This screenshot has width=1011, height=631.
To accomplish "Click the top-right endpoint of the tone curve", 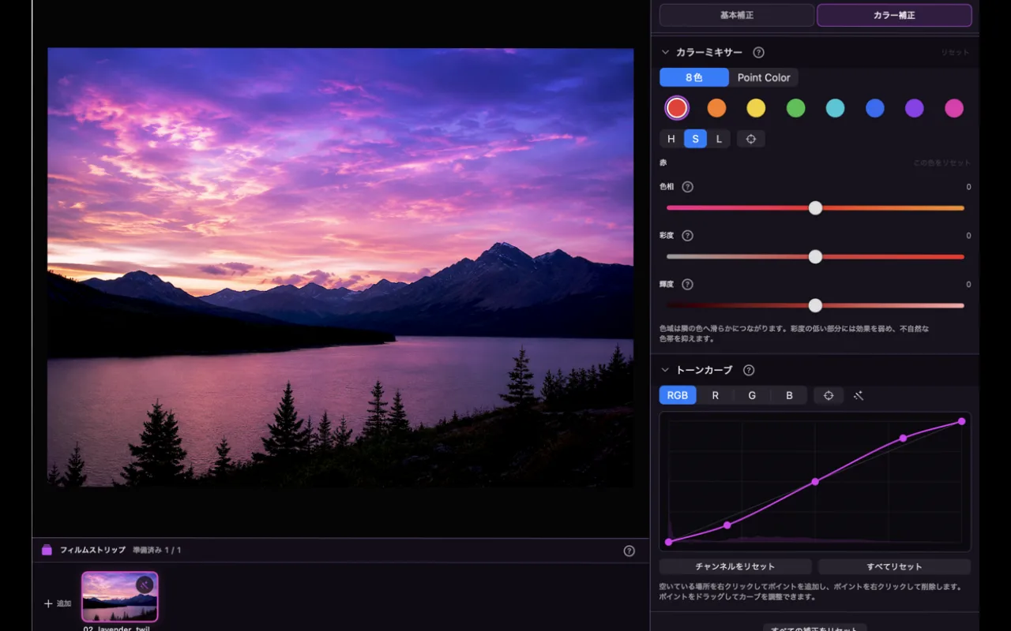I will pos(961,421).
